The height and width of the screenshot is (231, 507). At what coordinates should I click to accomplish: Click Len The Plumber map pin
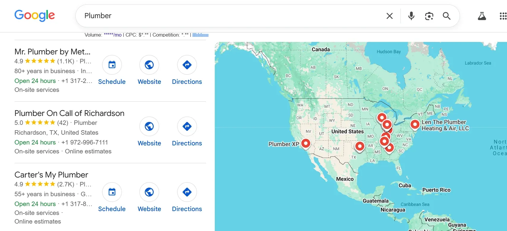coord(415,125)
